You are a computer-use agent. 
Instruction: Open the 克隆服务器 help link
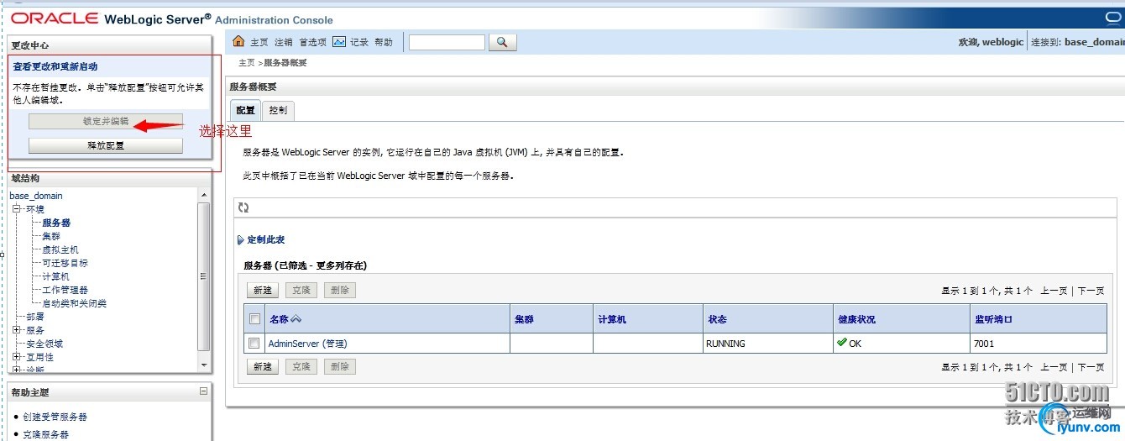click(45, 434)
